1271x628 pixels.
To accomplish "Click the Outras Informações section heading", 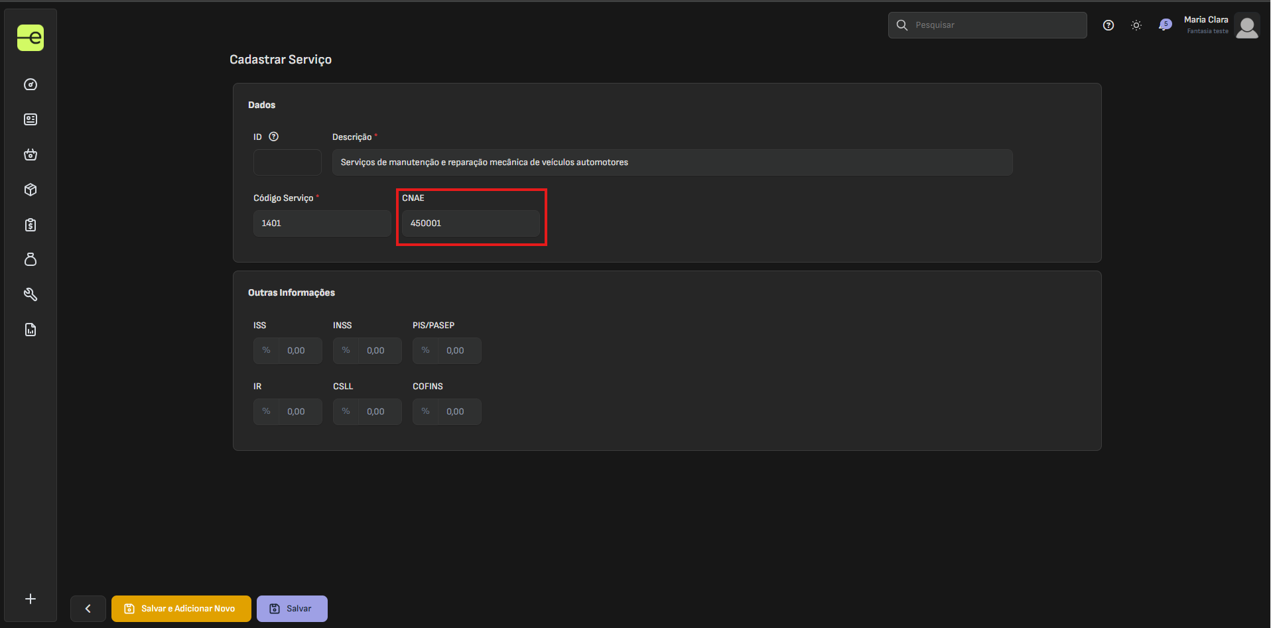I will pos(291,292).
